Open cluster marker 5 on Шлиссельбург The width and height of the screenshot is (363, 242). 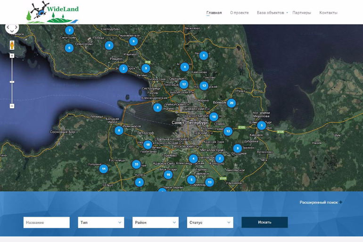click(x=262, y=125)
